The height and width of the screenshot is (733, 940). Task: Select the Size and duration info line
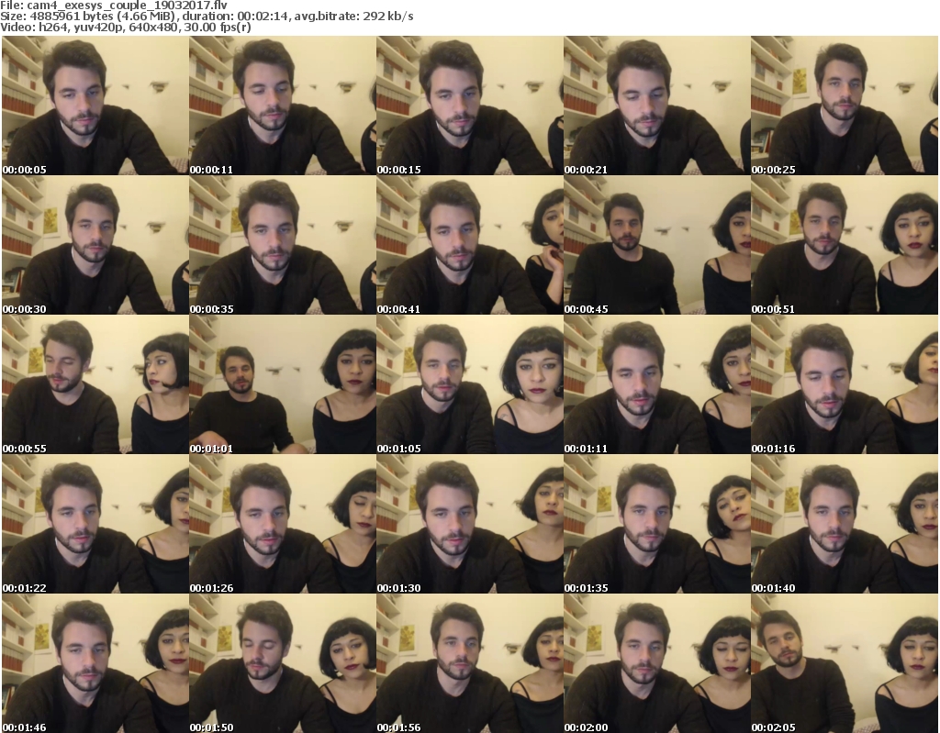207,17
